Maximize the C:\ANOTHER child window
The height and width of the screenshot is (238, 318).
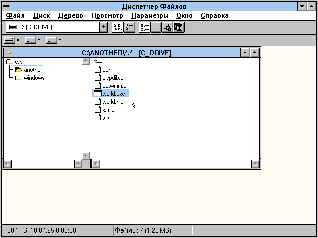tap(255, 53)
